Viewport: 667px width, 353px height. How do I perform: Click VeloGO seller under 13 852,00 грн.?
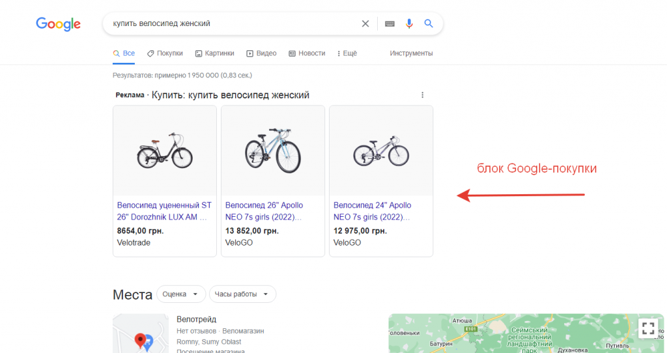[238, 243]
